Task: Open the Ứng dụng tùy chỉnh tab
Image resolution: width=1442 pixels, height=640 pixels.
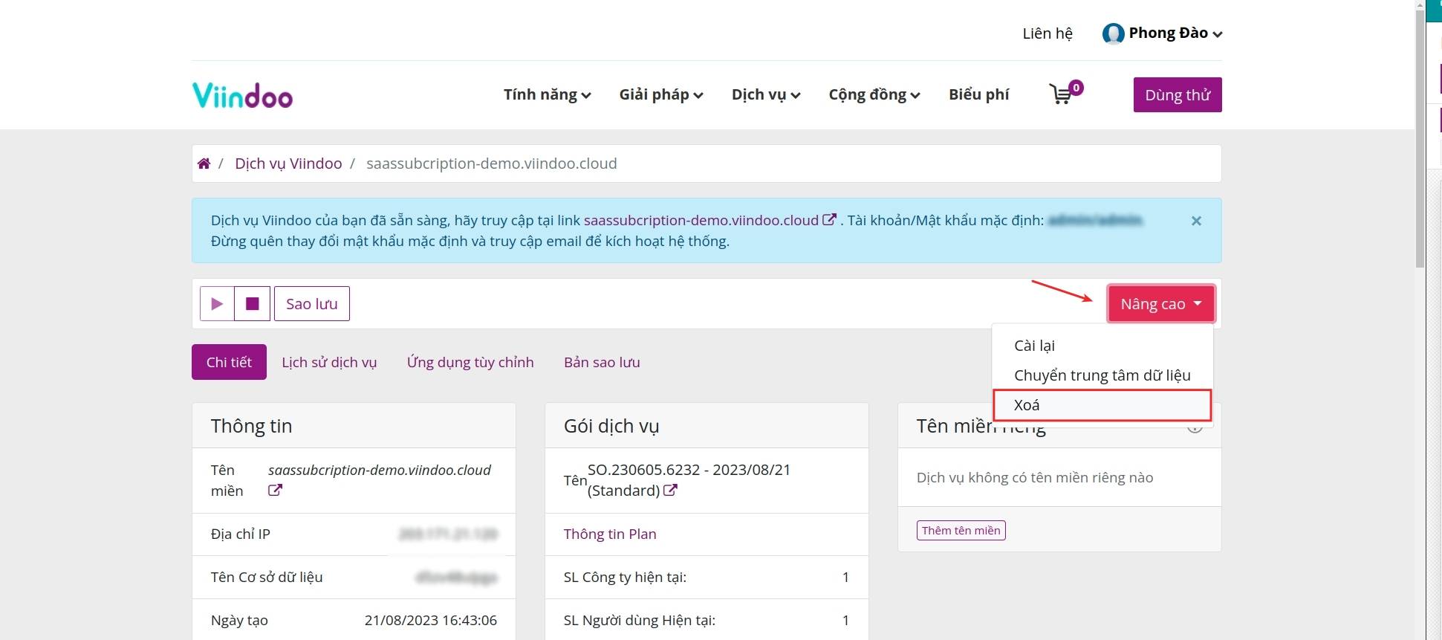Action: [470, 362]
